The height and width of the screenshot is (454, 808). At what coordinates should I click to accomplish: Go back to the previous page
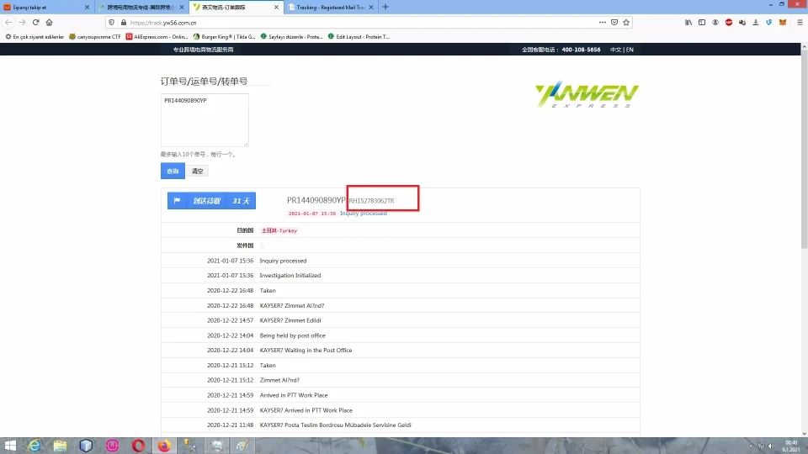[8, 22]
